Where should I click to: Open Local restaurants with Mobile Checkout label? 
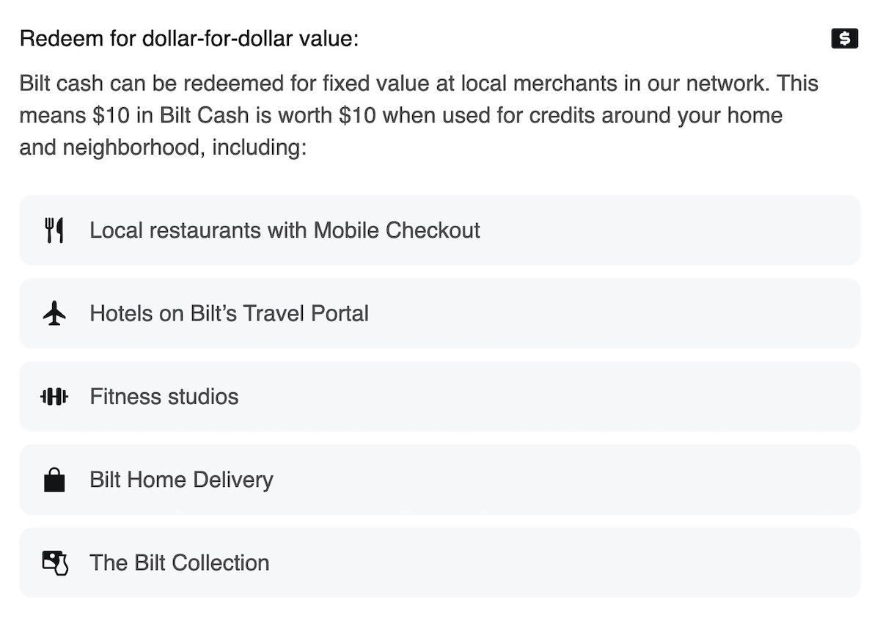pyautogui.click(x=285, y=230)
